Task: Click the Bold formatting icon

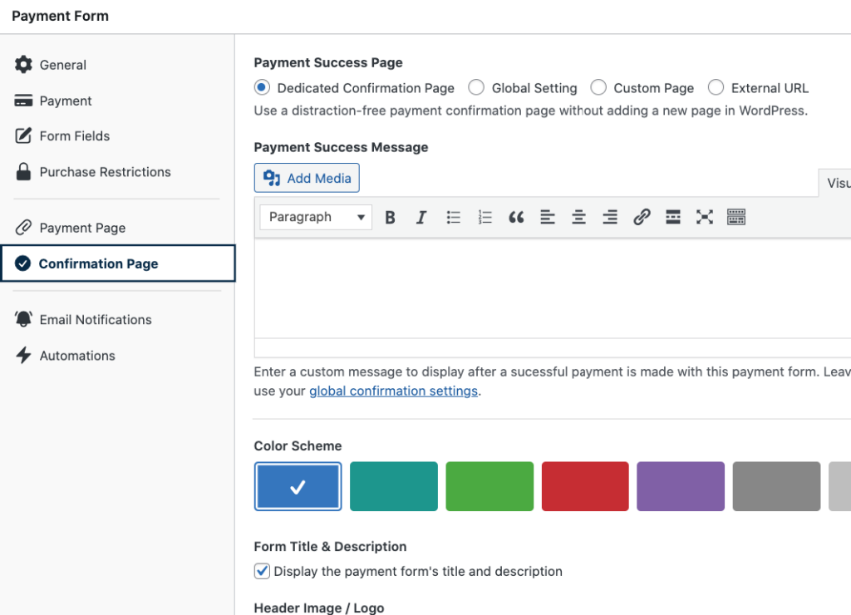Action: 390,218
